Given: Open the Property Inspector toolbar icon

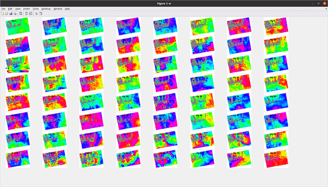Looking at the screenshot, I should (x=40, y=14).
